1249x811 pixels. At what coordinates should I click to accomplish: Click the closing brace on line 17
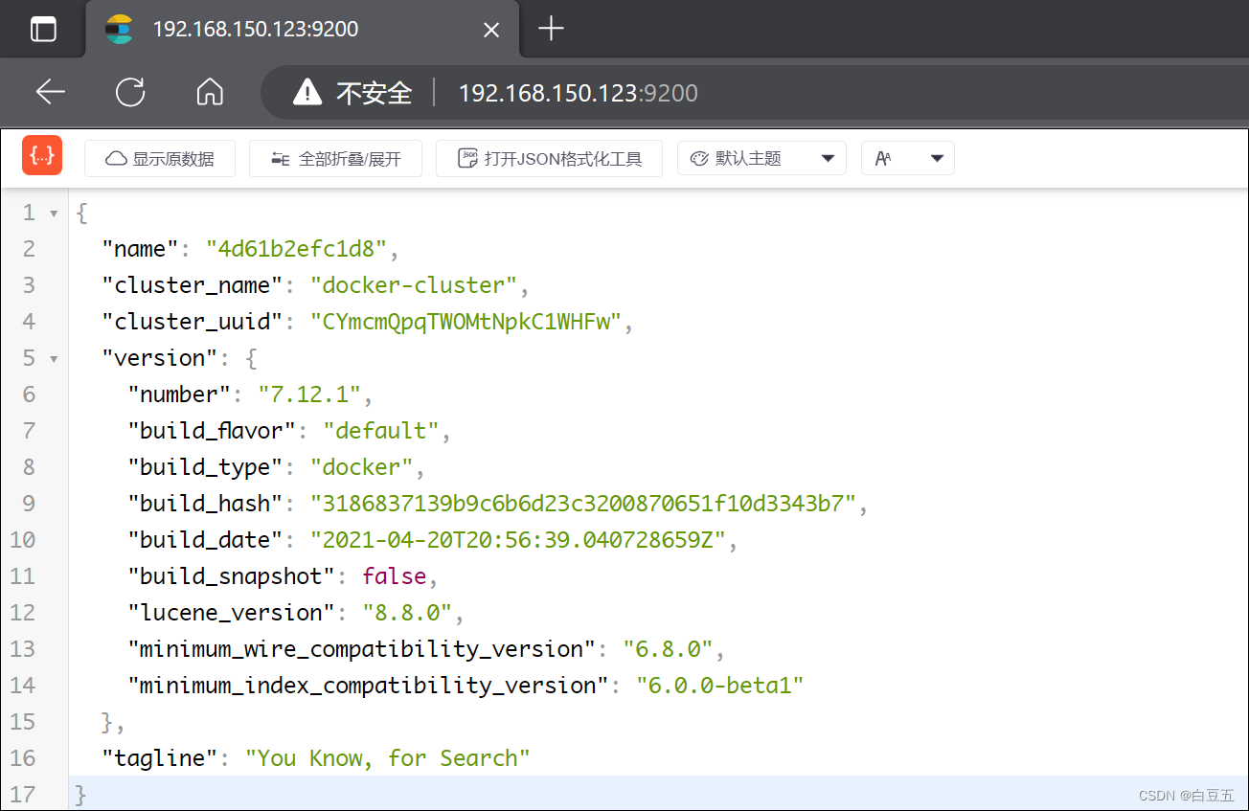81,795
